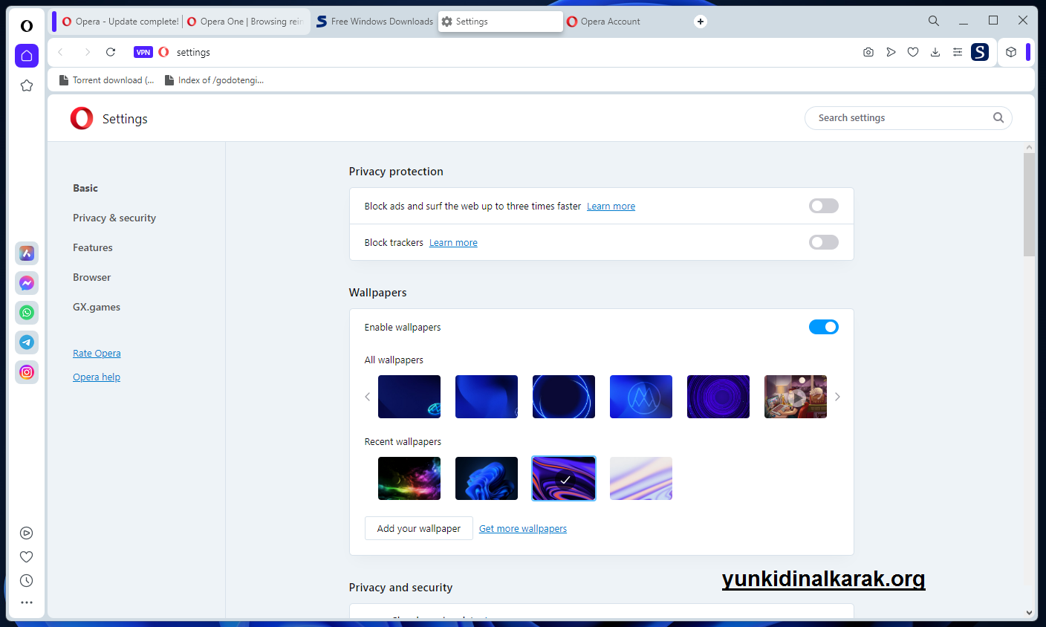Open the sidebar bookmarks star icon
1046x627 pixels.
27,85
